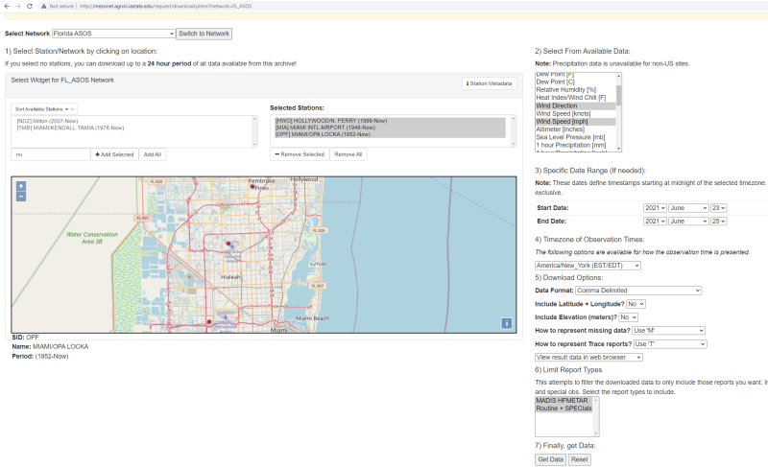Screen dimensions: 768x467
Task: Select [OPF] MIAMI/OPA LOCKA station
Action: 390,134
